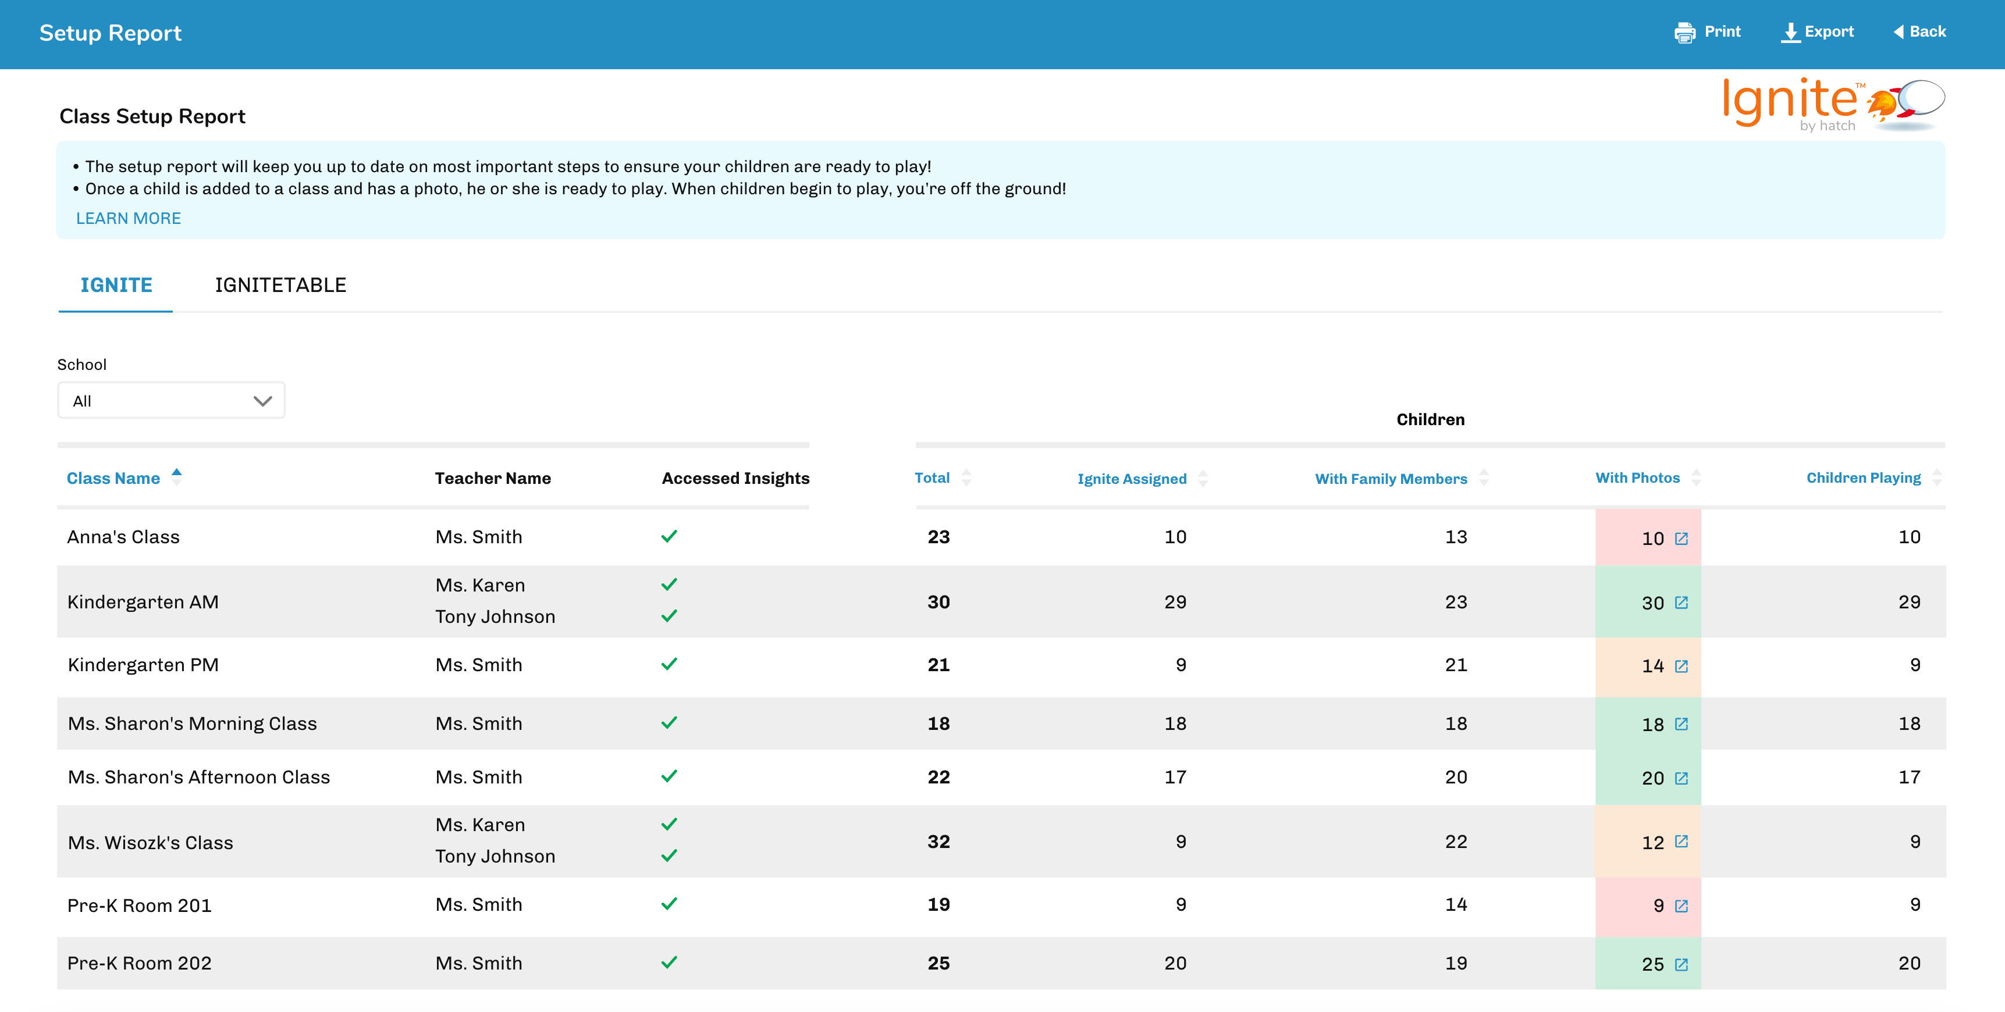Click the Export download icon

pos(1790,32)
